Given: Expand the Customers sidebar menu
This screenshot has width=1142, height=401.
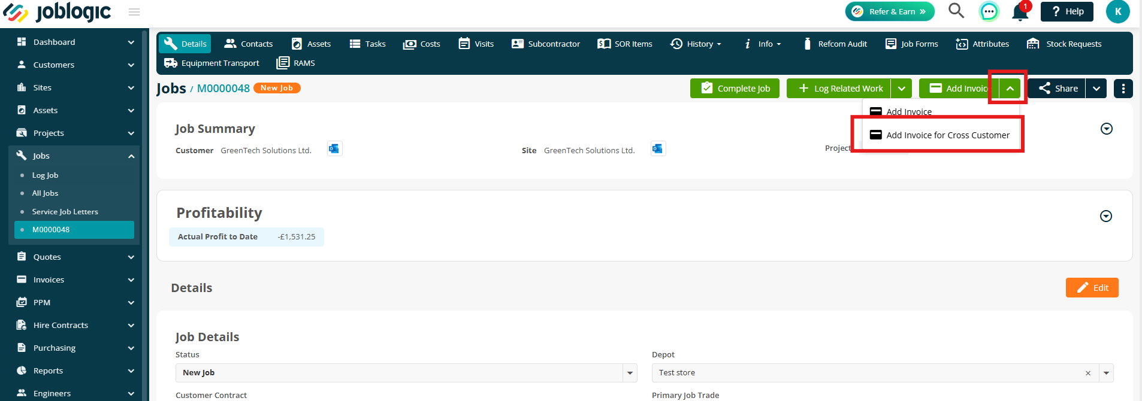Looking at the screenshot, I should 75,65.
